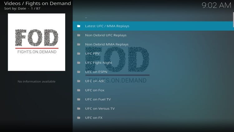Screen dimensions: 234x132
Task: Click folder icon beside UFC on Versus TV
Action: [x=79, y=109]
